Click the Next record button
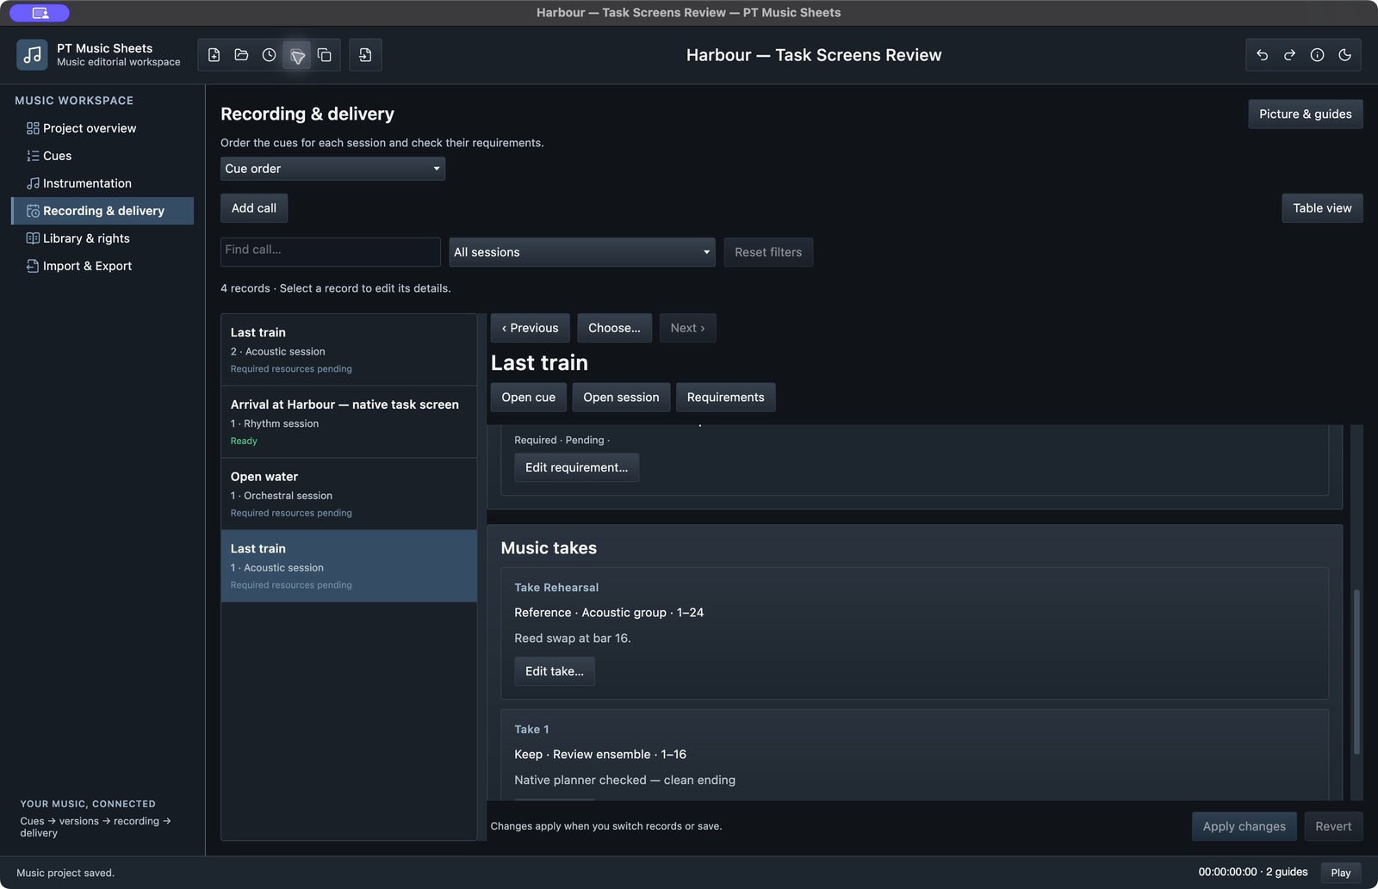Image resolution: width=1378 pixels, height=889 pixels. pyautogui.click(x=687, y=328)
